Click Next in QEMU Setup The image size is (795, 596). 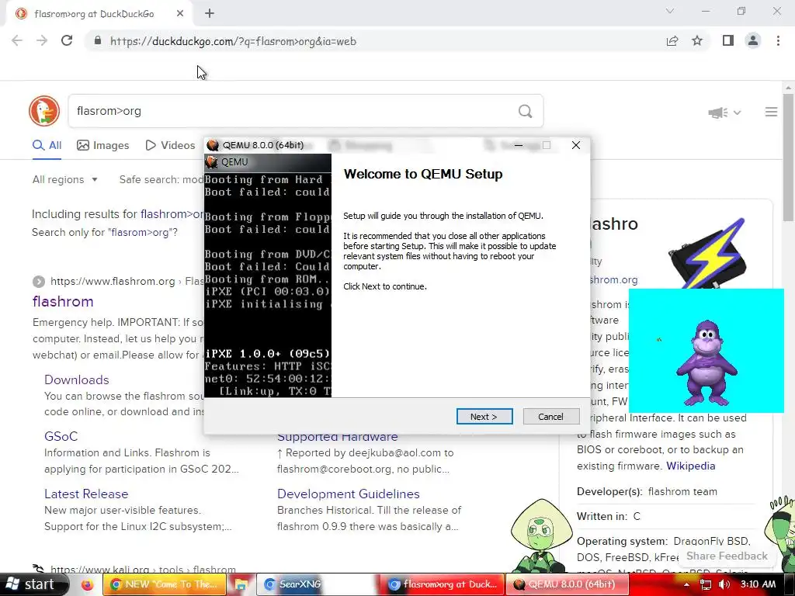coord(484,417)
